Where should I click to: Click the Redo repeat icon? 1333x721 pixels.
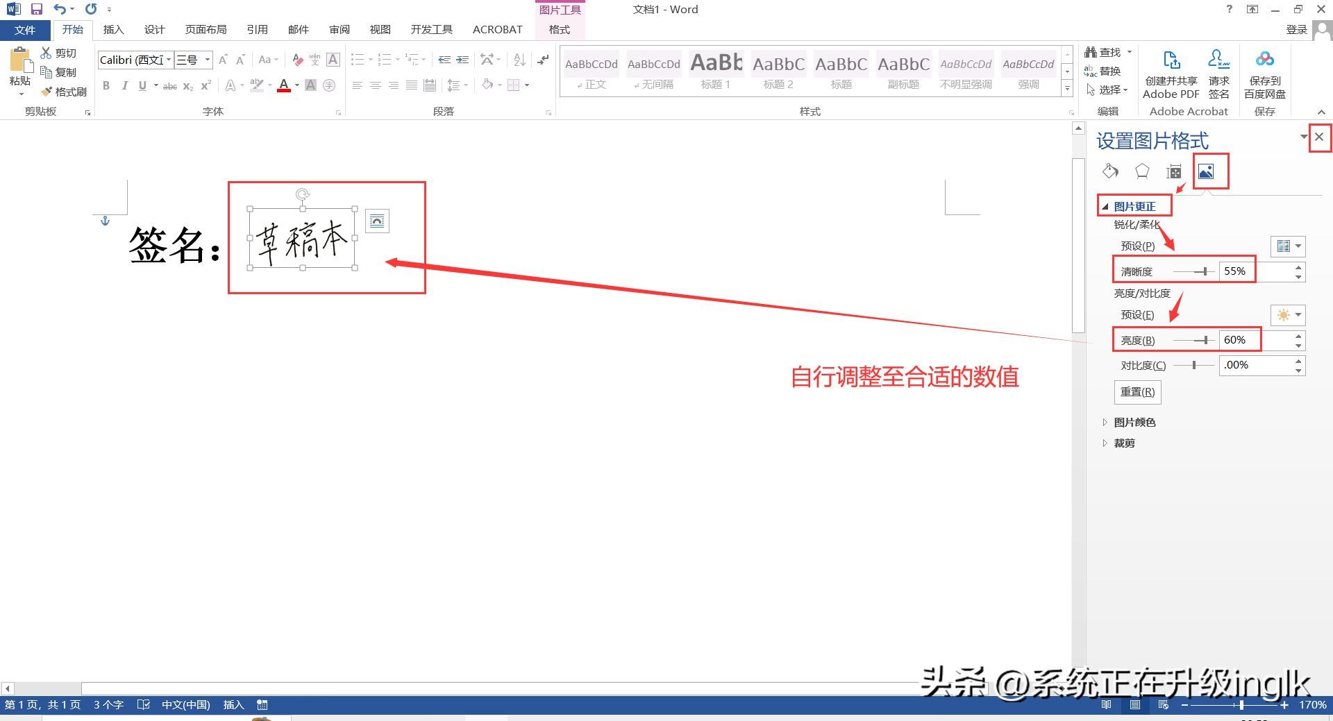[91, 9]
